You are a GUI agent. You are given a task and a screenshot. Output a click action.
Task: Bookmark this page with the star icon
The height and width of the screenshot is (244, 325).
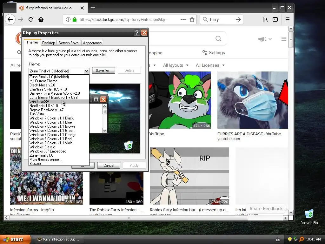click(x=192, y=19)
